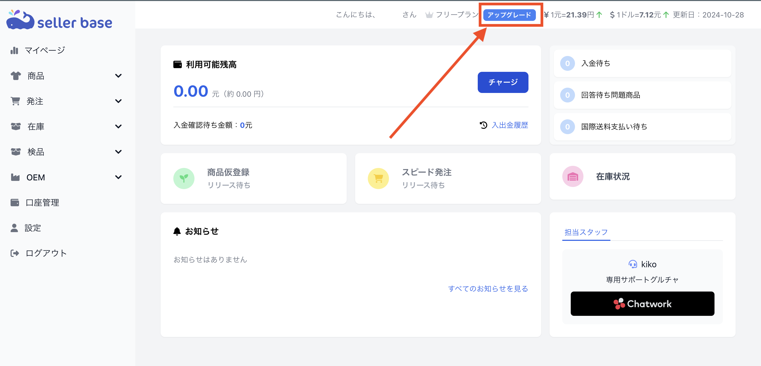The image size is (761, 366).
Task: Open 口座管理 using its wallet icon
Action: point(15,203)
